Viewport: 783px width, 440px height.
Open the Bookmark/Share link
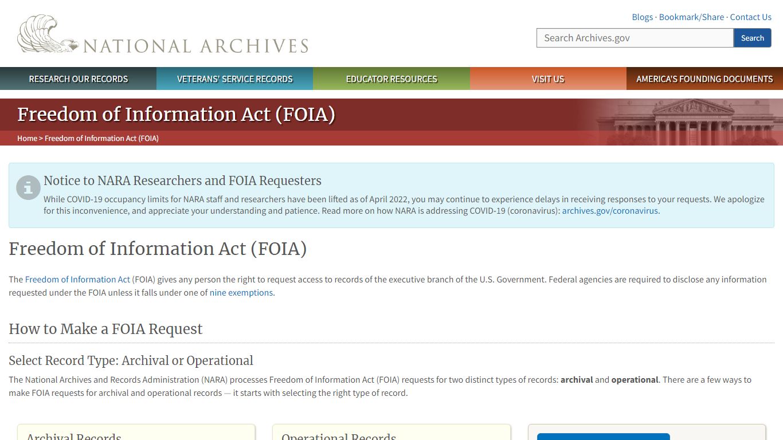691,17
